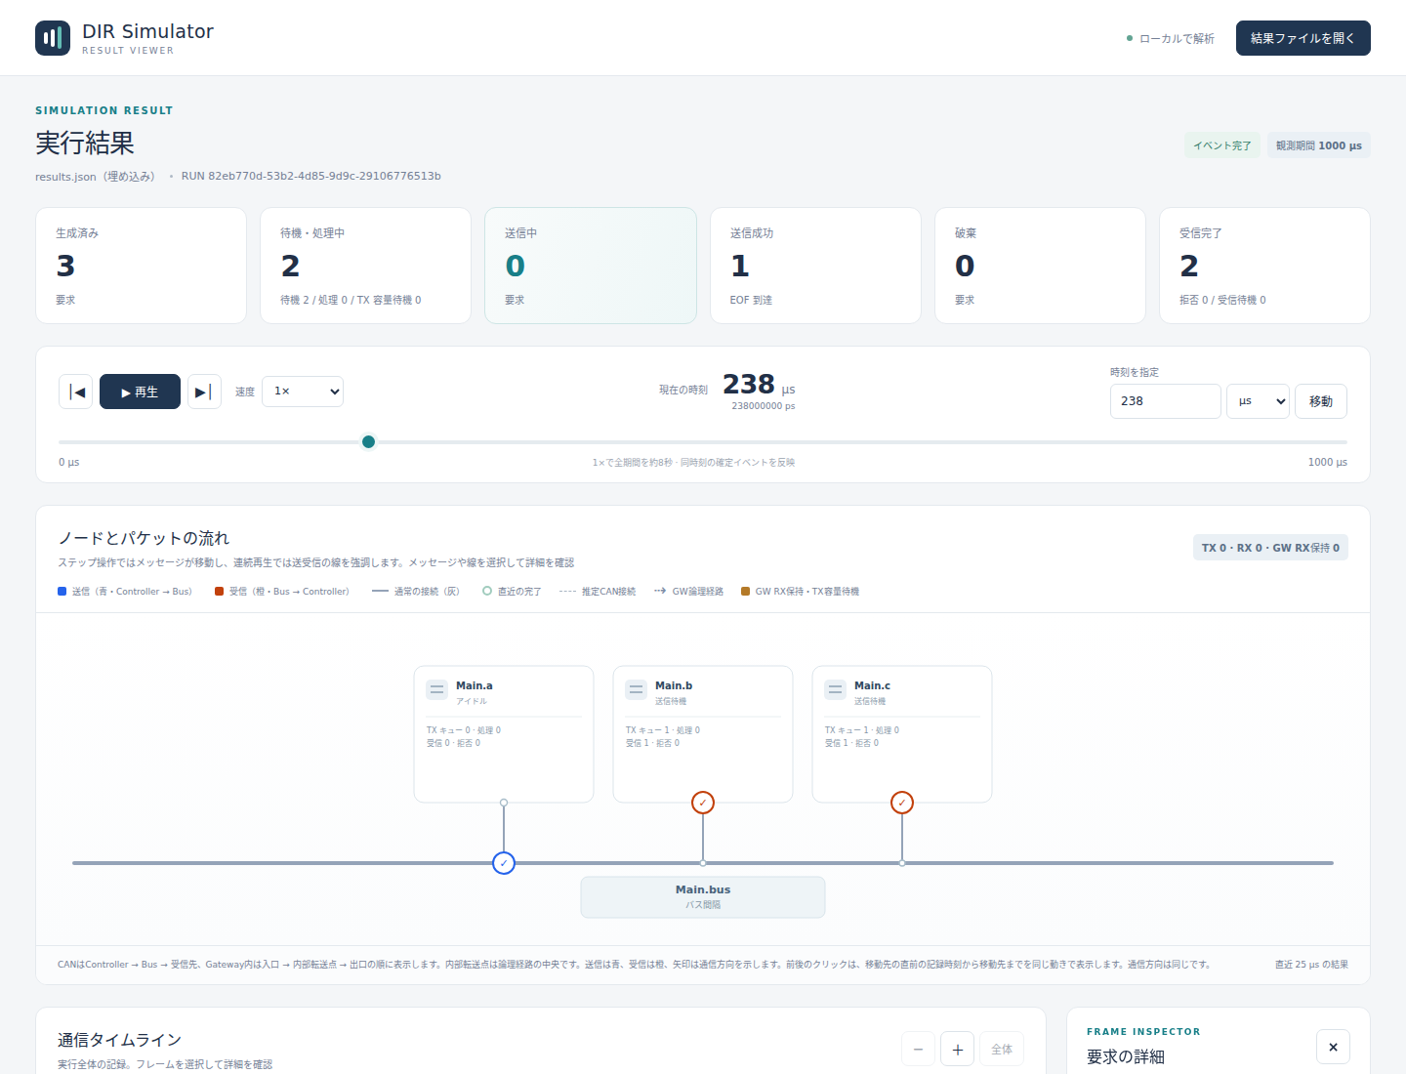Click the Main.c node icon

click(x=836, y=689)
